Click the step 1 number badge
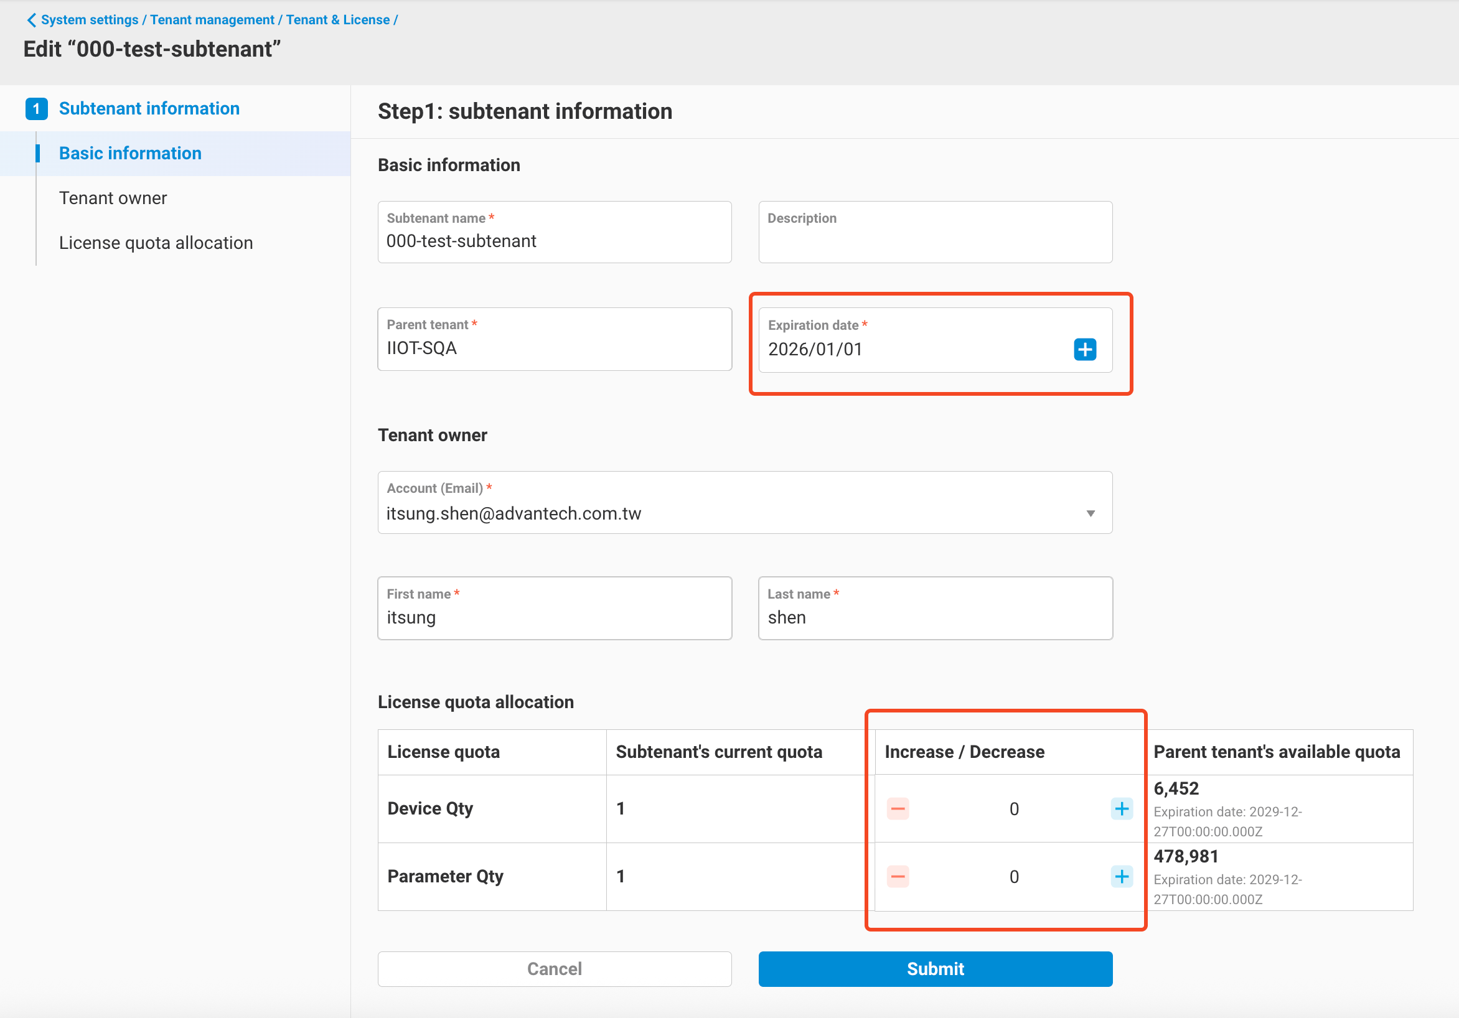Viewport: 1459px width, 1018px height. tap(37, 108)
